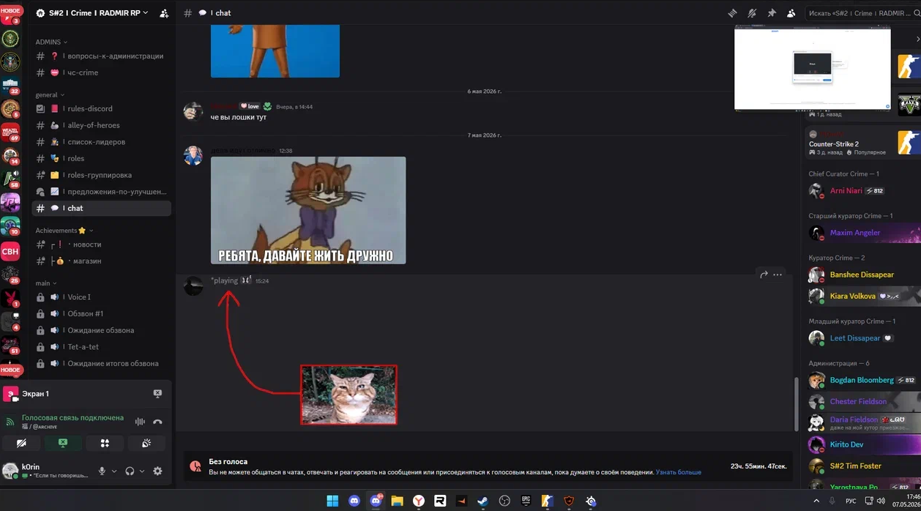Open pinned messages in the channel header
This screenshot has width=921, height=511.
click(x=772, y=13)
